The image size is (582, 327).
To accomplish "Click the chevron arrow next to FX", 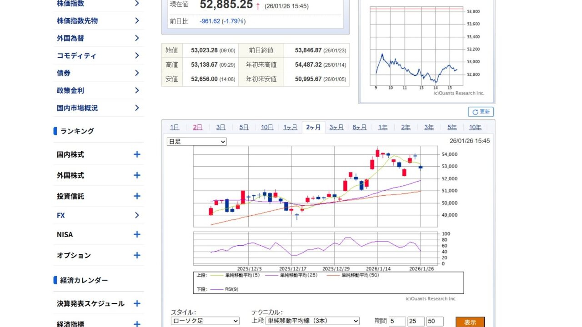I will tap(136, 215).
